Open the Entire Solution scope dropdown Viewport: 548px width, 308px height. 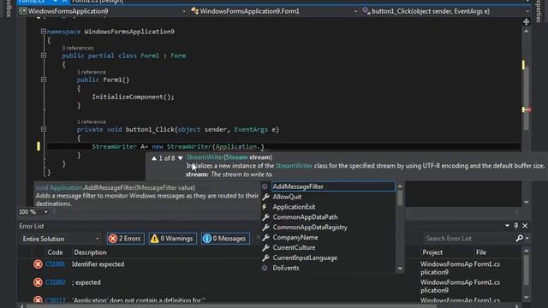point(61,239)
